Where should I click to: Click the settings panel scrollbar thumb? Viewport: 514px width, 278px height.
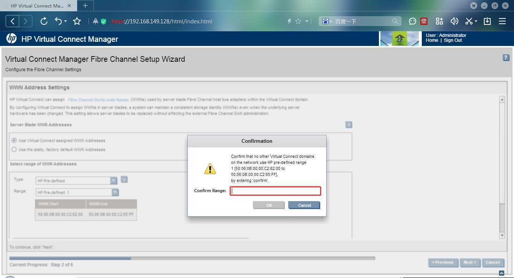[502, 217]
